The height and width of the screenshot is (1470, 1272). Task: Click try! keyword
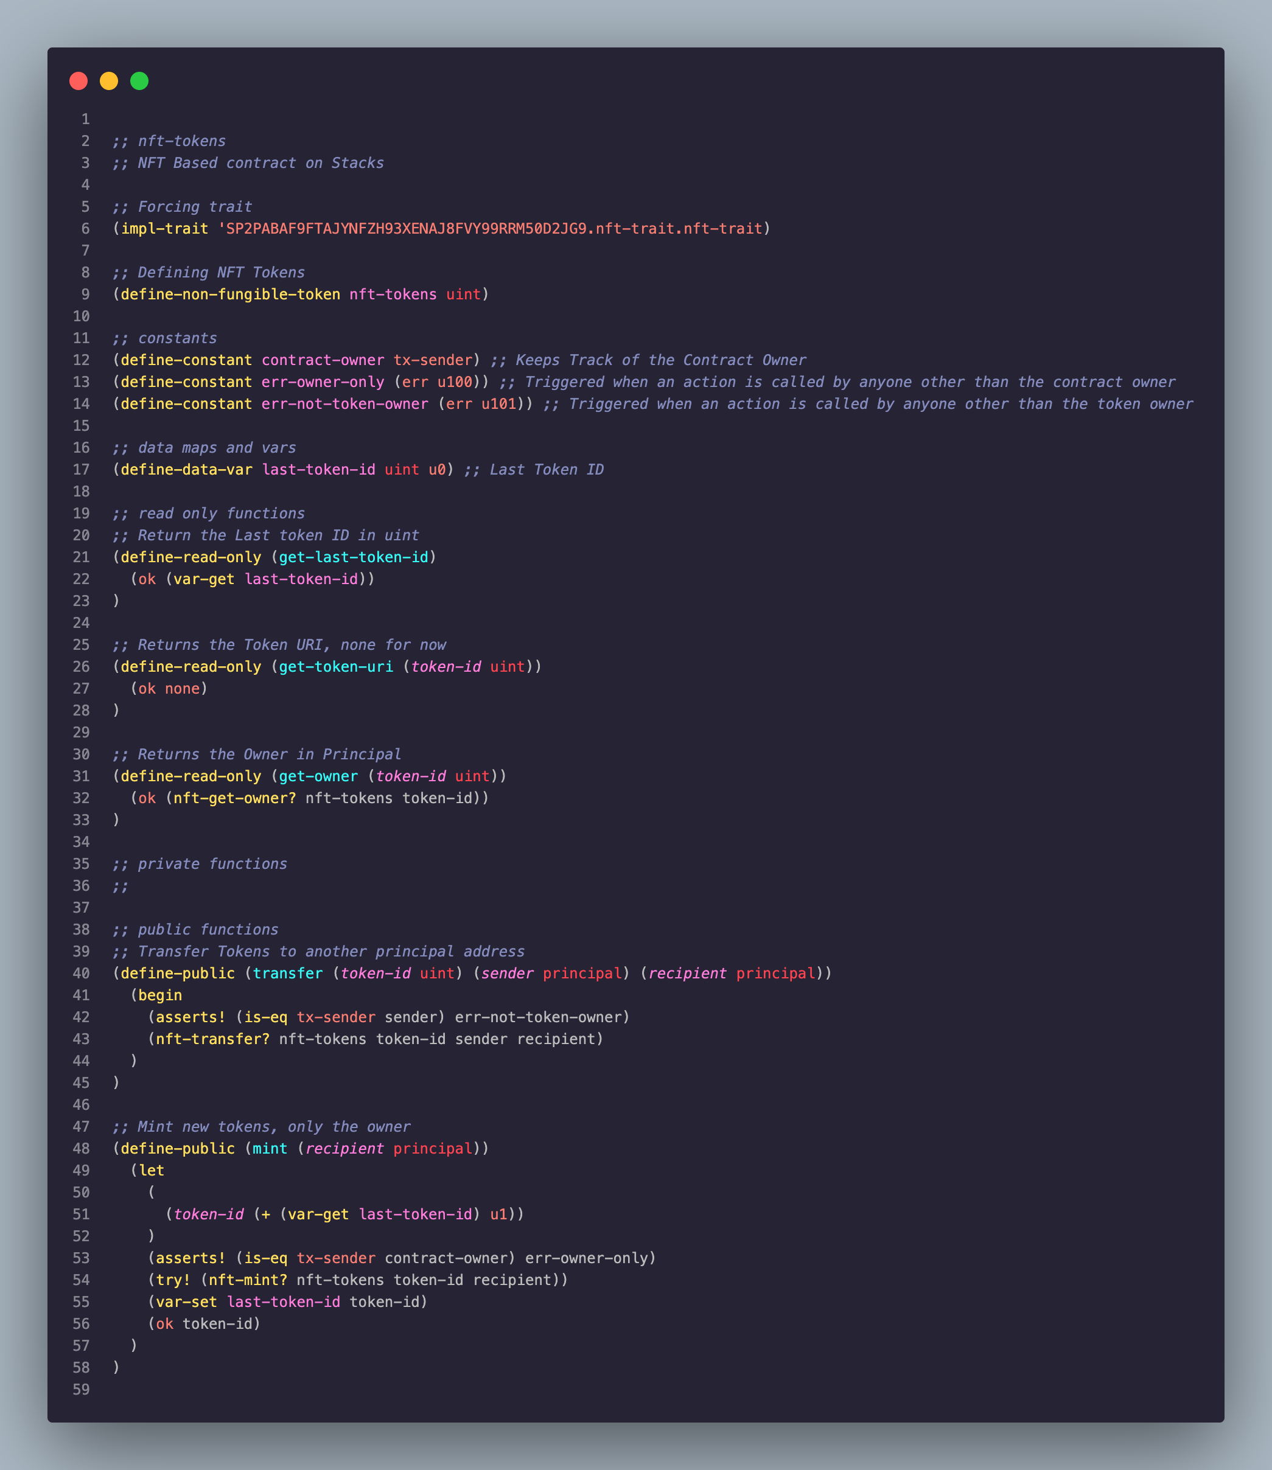pos(173,1281)
